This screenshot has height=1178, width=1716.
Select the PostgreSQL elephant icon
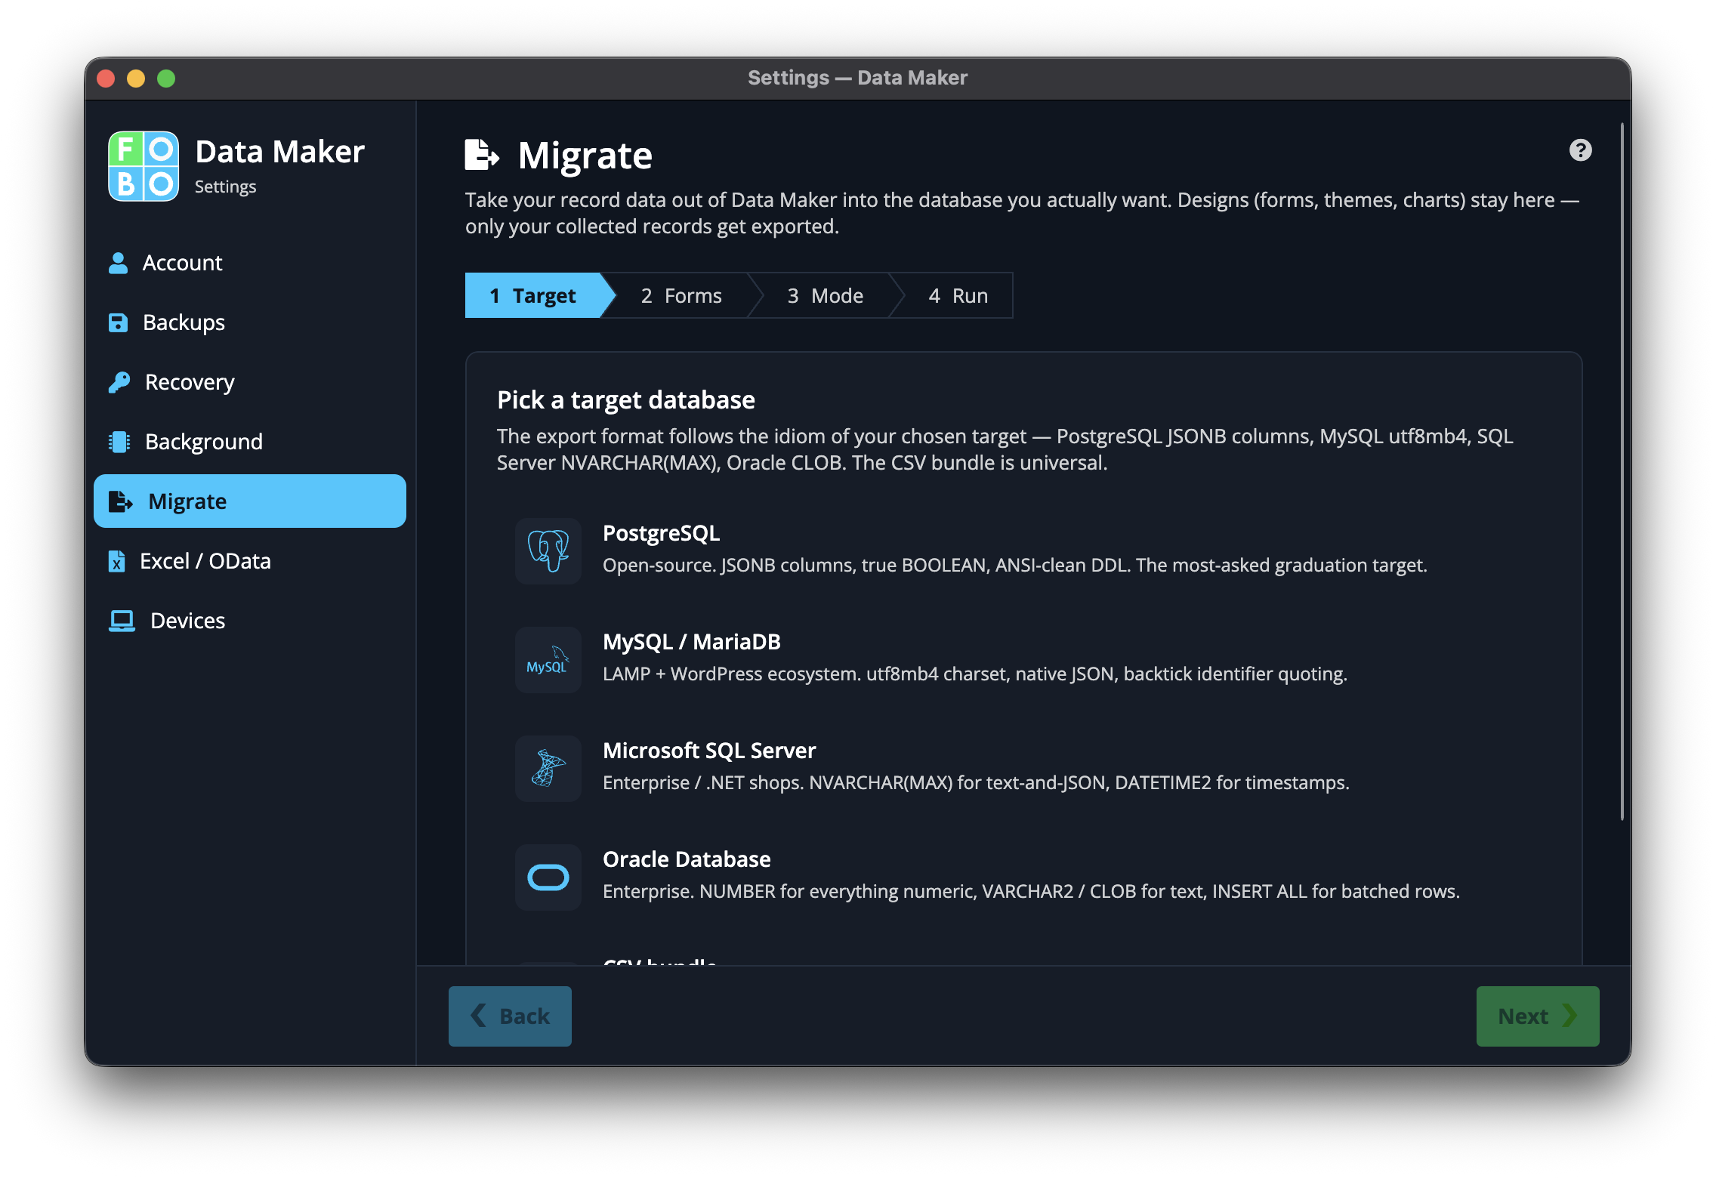(x=548, y=550)
